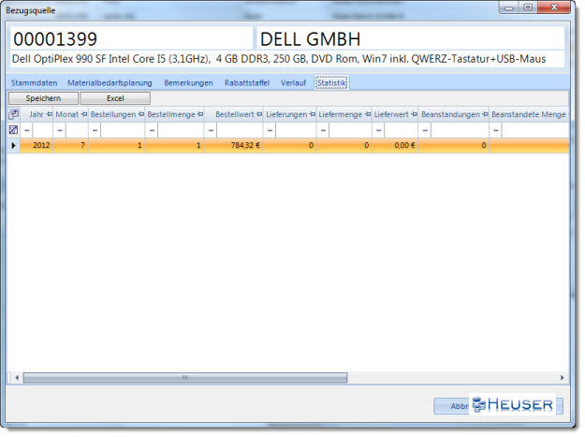The image size is (585, 437).
Task: Sort by the Beanstandete Menge column header
Action: [x=529, y=114]
